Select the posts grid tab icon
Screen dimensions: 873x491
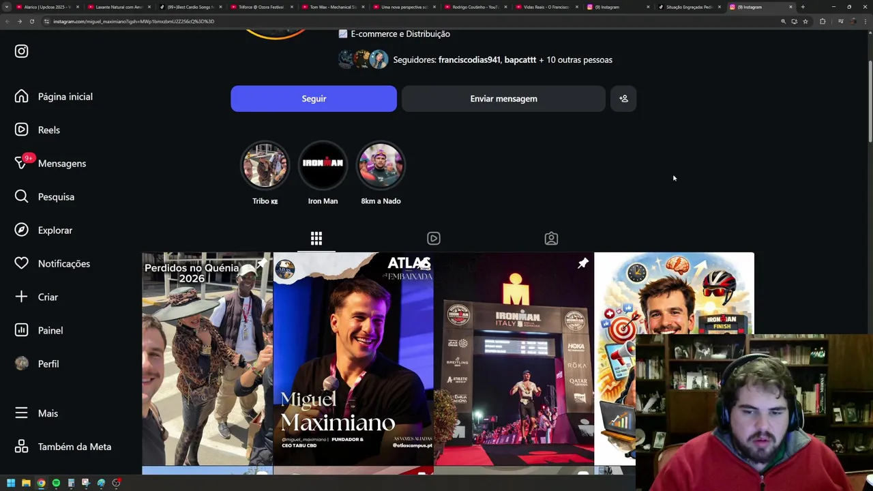[316, 238]
